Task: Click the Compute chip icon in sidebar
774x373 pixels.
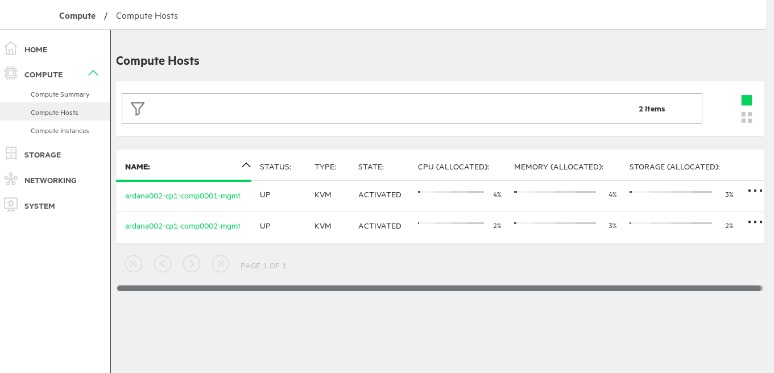Action: coord(11,73)
